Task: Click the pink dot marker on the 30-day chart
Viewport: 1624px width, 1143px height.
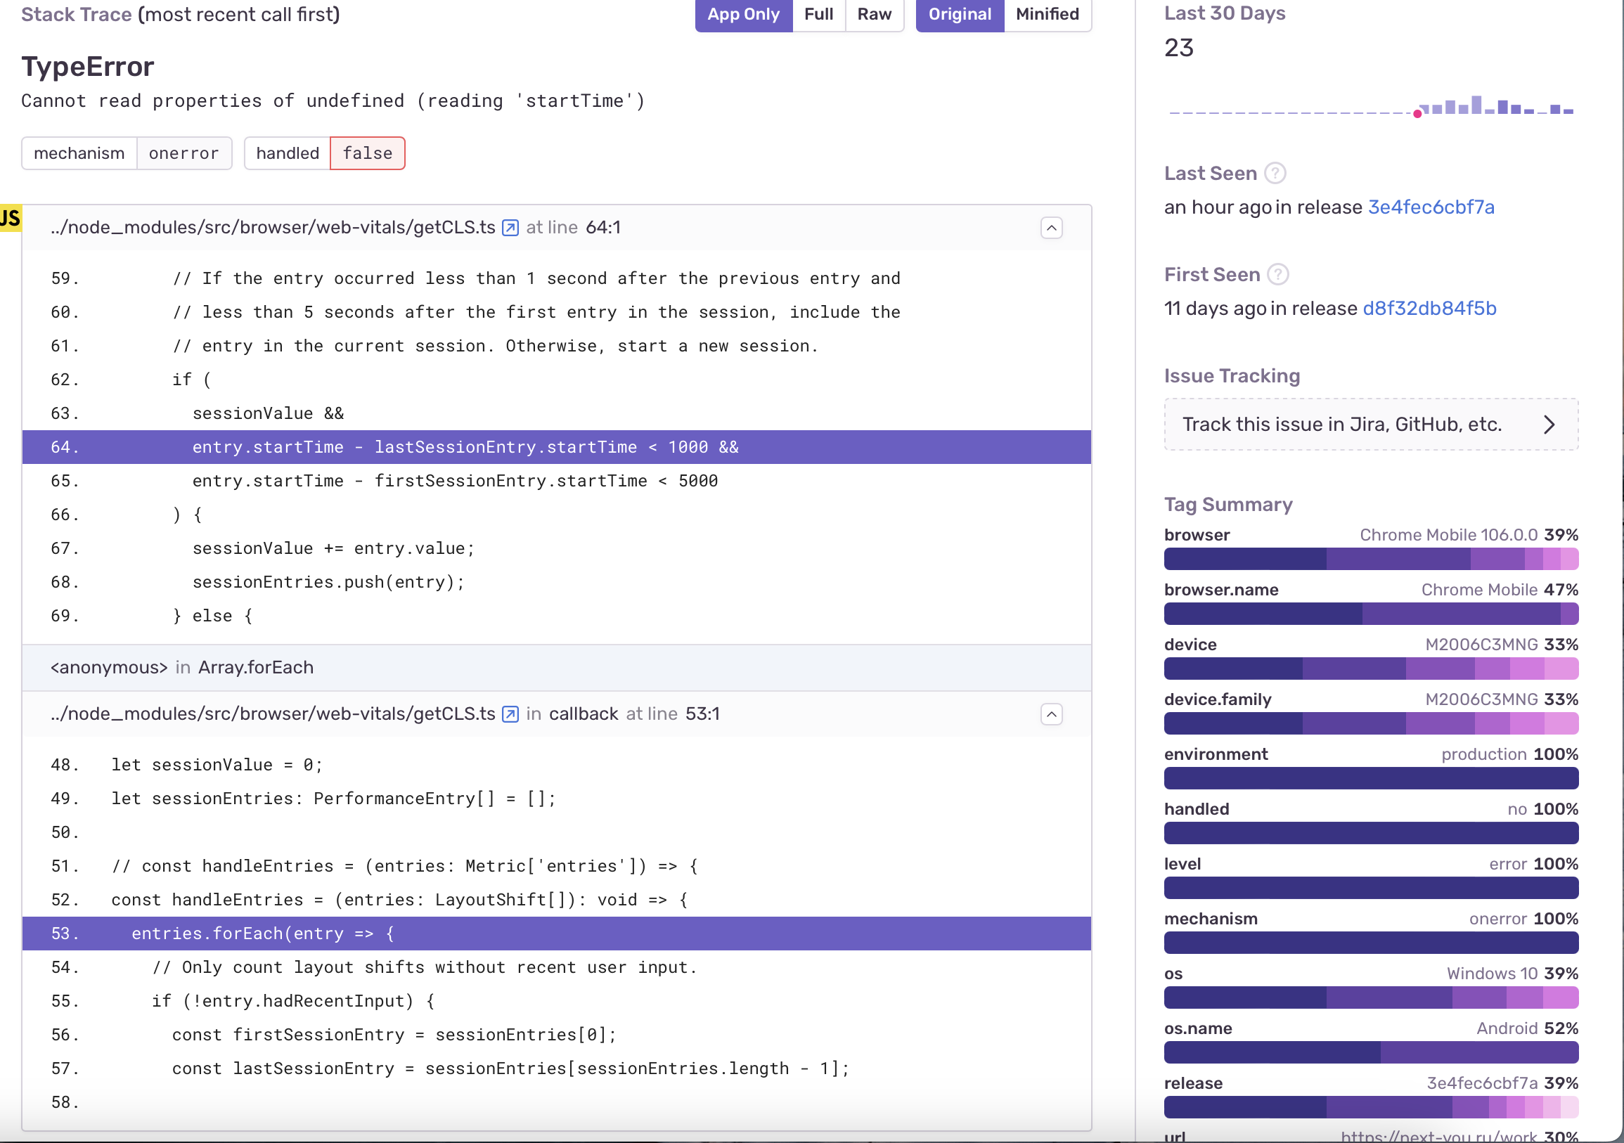Action: tap(1417, 113)
